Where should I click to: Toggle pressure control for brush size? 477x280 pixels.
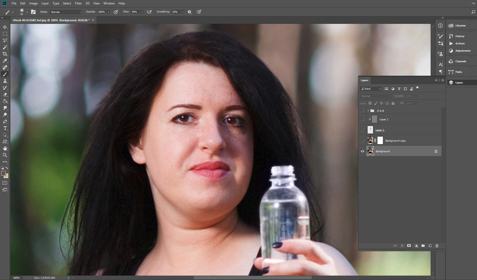[x=199, y=12]
